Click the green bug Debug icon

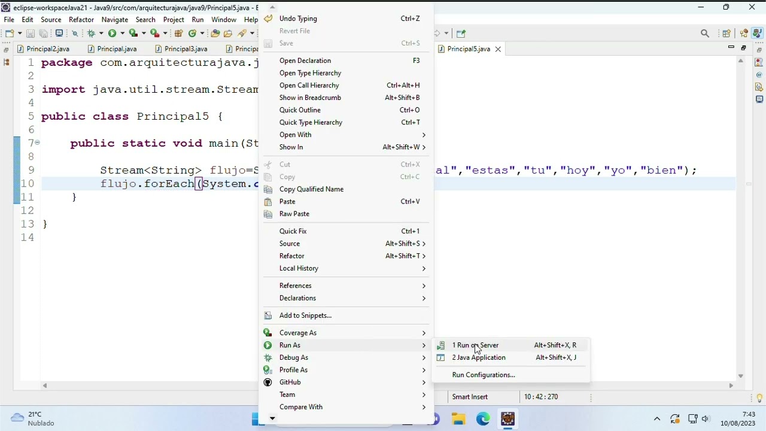pos(91,34)
